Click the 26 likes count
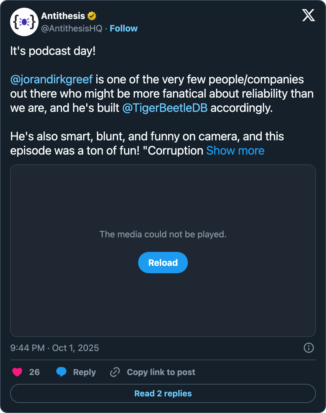The height and width of the screenshot is (413, 326). (34, 372)
